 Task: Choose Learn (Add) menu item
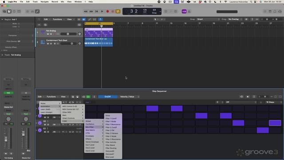(x=50, y=109)
